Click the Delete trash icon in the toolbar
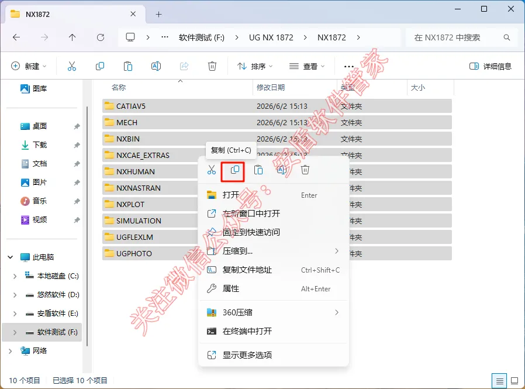 (212, 66)
